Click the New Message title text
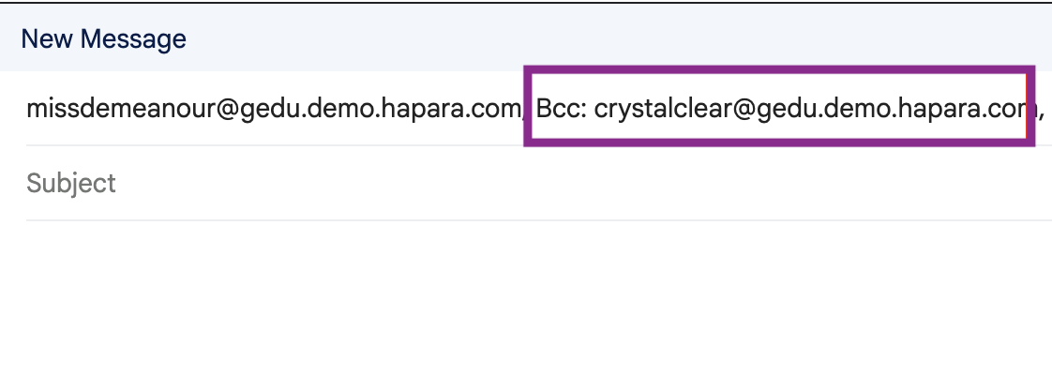The width and height of the screenshot is (1052, 390). tap(103, 39)
